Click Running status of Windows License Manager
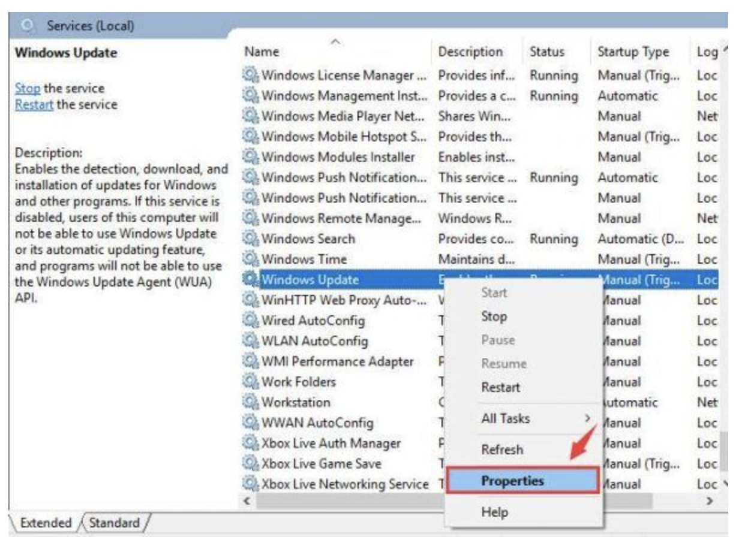739x549 pixels. [554, 76]
